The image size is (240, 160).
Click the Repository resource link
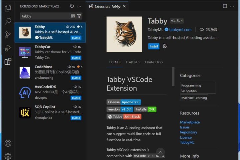(188, 132)
